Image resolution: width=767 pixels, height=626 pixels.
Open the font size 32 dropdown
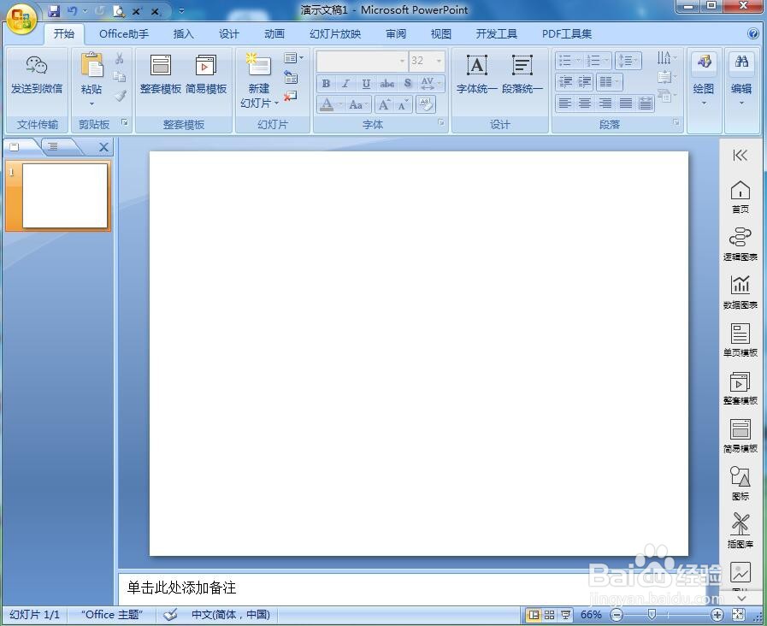[x=439, y=61]
